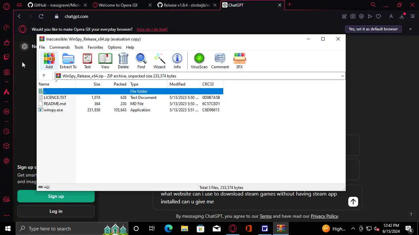Open the Find magnifier tool

(x=141, y=61)
